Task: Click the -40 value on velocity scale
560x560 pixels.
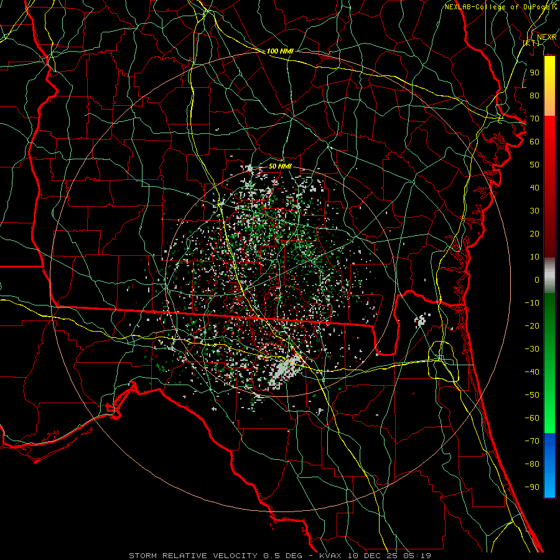Action: point(532,372)
